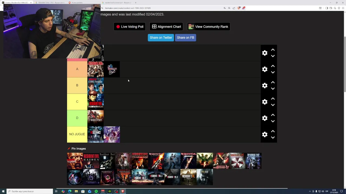Viewport: 346px width, 194px height.
Task: Open settings gear for the C tier row
Action: [265, 102]
